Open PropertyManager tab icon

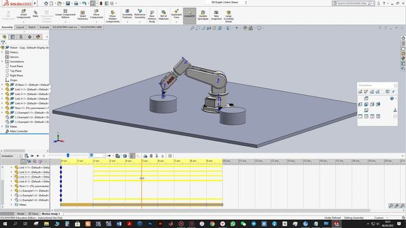coord(13,37)
